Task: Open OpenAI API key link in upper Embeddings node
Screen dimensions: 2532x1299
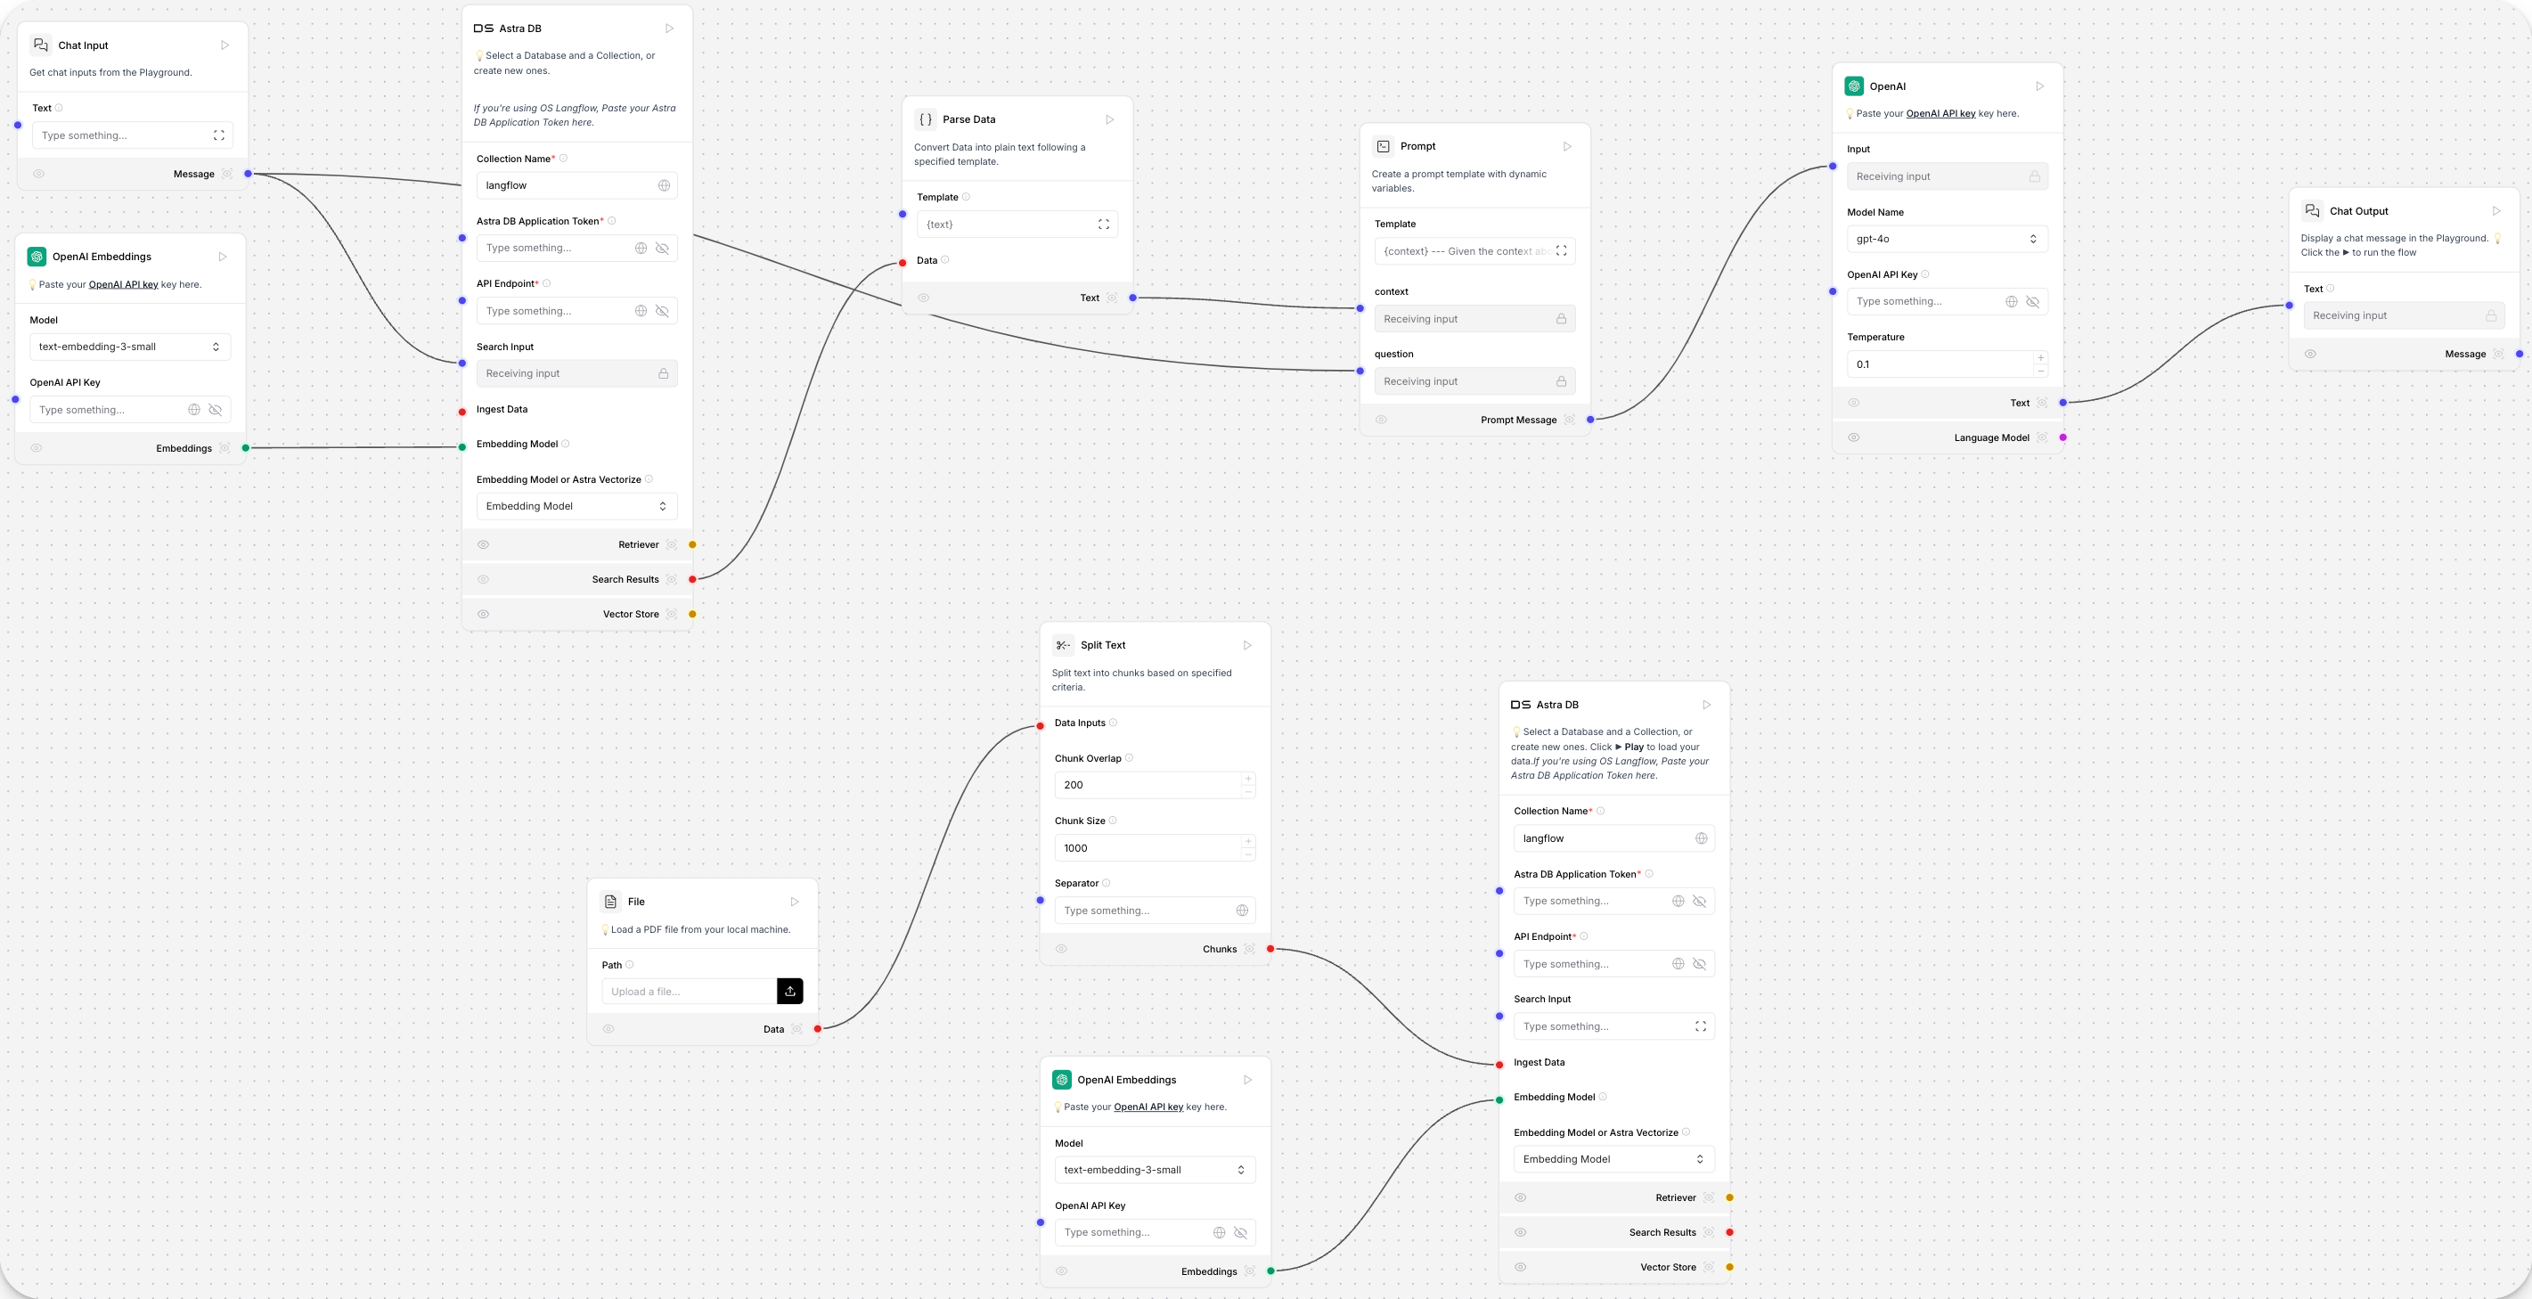Action: [124, 285]
